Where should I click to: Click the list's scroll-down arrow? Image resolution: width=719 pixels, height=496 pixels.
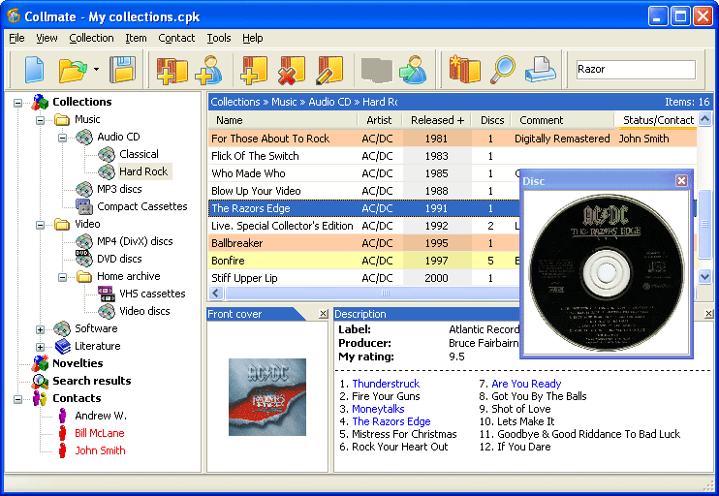(x=704, y=276)
